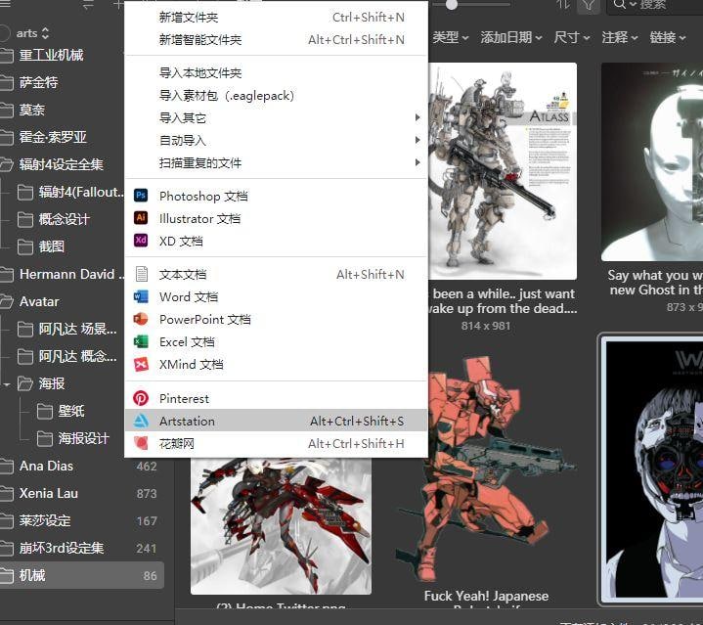Screen dimensions: 703x625
Task: Open the Westworld skull face thumbnail
Action: pos(652,469)
